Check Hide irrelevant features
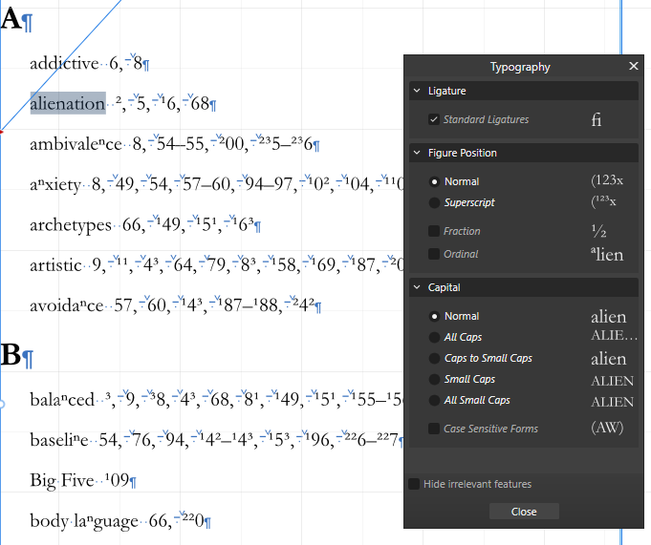 (414, 484)
